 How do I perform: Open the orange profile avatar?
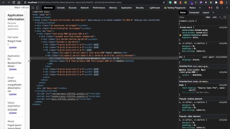[x=221, y=3]
